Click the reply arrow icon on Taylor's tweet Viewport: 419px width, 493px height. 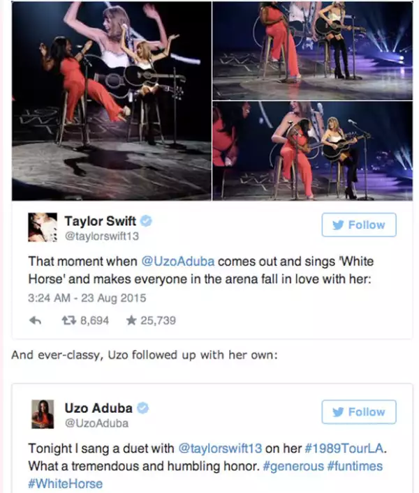[35, 320]
